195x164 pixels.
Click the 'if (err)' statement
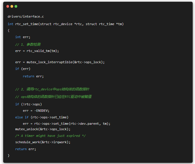tap(23, 69)
